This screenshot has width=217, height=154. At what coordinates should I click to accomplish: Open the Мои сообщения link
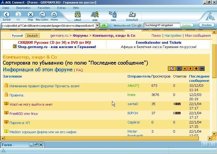click(x=198, y=36)
